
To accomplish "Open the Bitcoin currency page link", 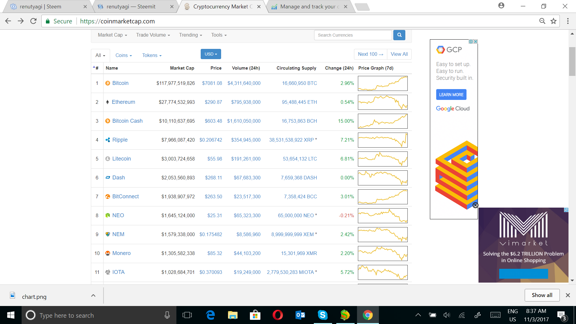I will click(x=120, y=83).
